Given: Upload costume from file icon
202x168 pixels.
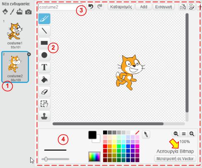Looking at the screenshot, I should coord(19,12).
